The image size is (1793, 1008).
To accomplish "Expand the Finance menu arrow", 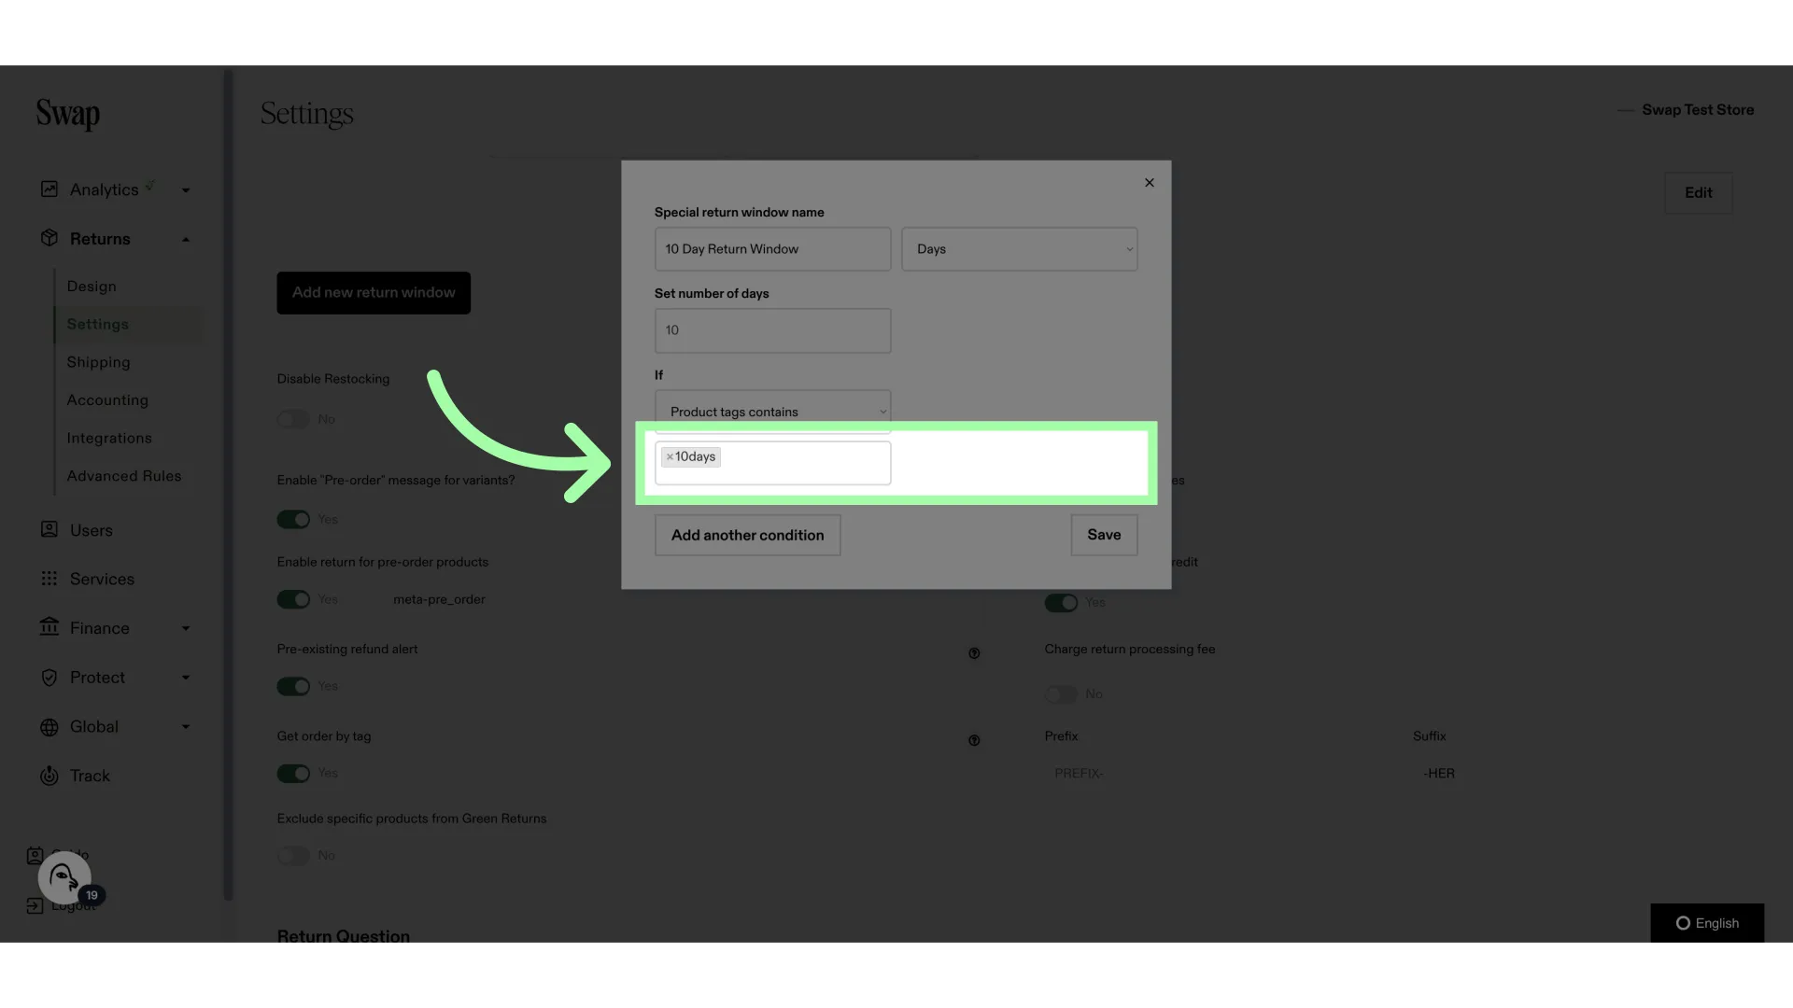I will point(186,628).
